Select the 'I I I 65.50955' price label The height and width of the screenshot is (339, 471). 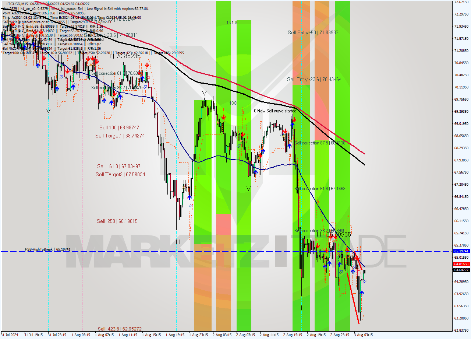coord(334,234)
